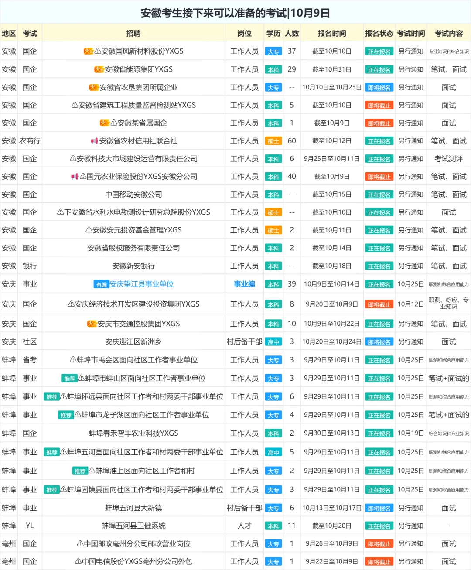Click the 即将截止 badge for 安徽某省属国企
Viewport: 471px width, 570px height.
coord(379,123)
